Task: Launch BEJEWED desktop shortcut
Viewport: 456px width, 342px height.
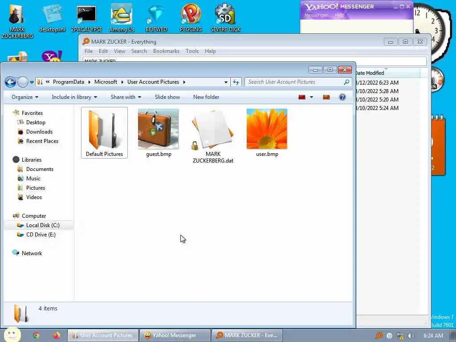Action: point(156,18)
